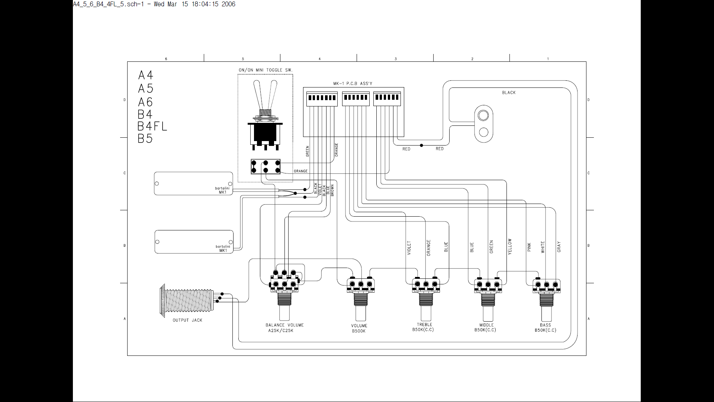The height and width of the screenshot is (402, 714).
Task: Select B50K(C.C) under the TREBLE label
Action: (x=423, y=330)
